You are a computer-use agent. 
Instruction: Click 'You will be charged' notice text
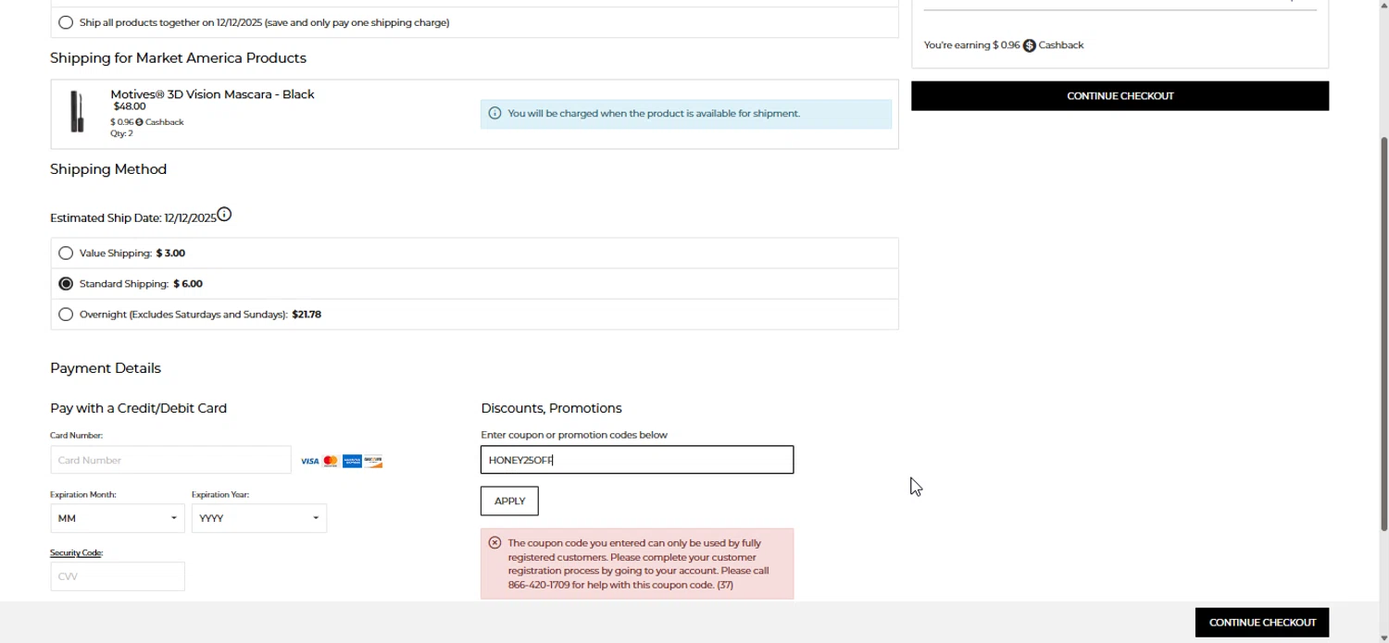click(654, 114)
